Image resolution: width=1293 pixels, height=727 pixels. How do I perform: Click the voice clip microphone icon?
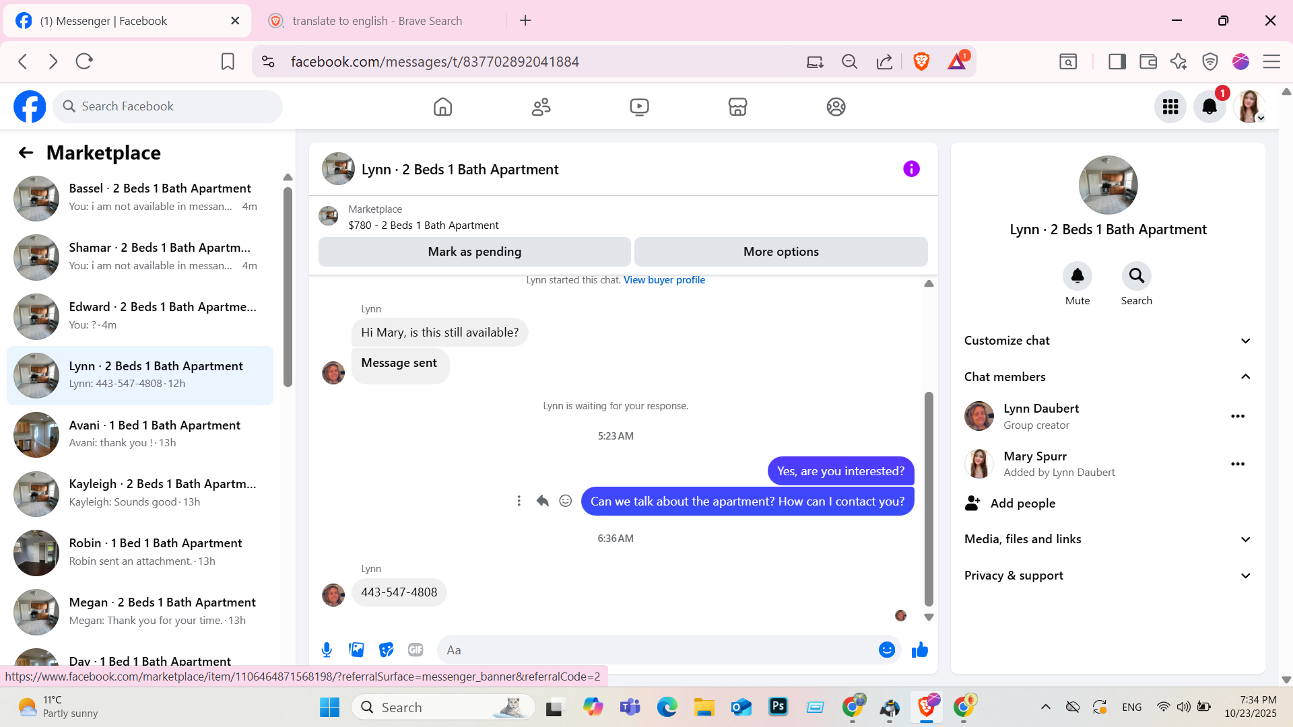tap(327, 650)
